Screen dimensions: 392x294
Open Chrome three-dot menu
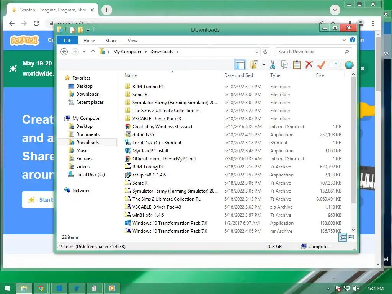[x=373, y=23]
